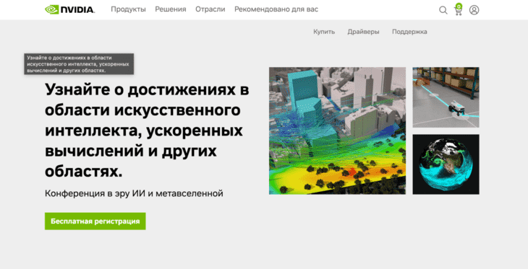This screenshot has width=528, height=269.
Task: Open the Отрасли menu
Action: click(x=210, y=9)
